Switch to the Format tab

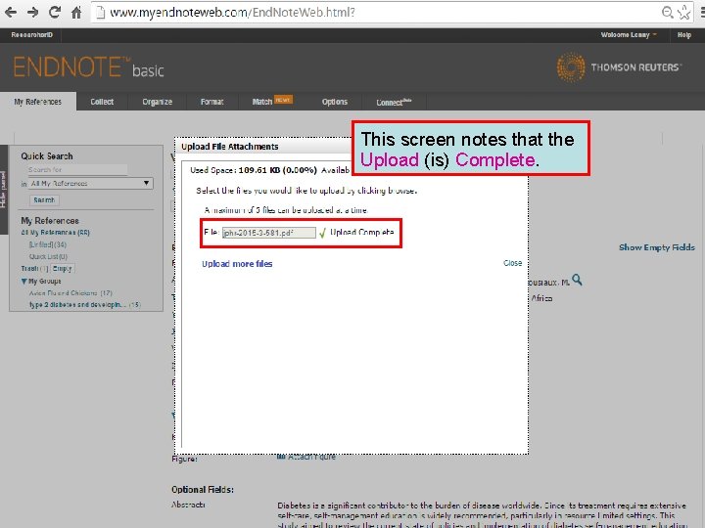click(x=211, y=102)
